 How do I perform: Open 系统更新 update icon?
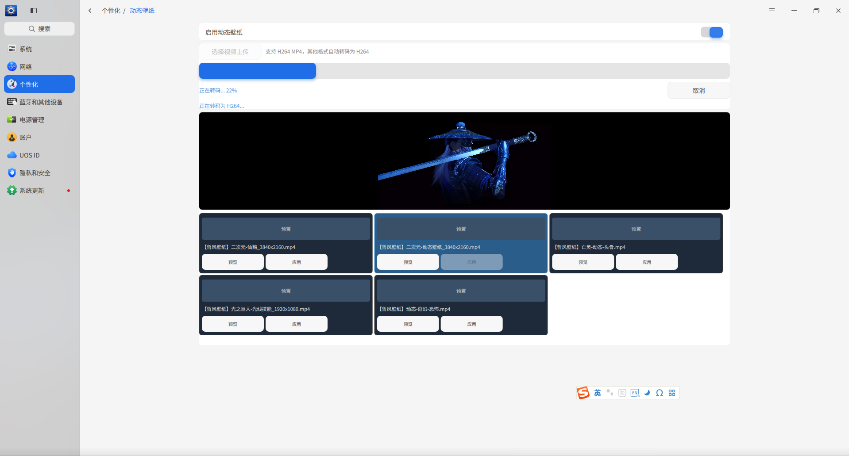click(12, 190)
